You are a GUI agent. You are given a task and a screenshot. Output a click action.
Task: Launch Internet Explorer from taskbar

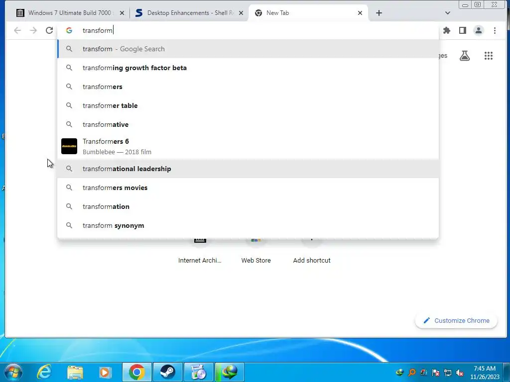(x=44, y=372)
